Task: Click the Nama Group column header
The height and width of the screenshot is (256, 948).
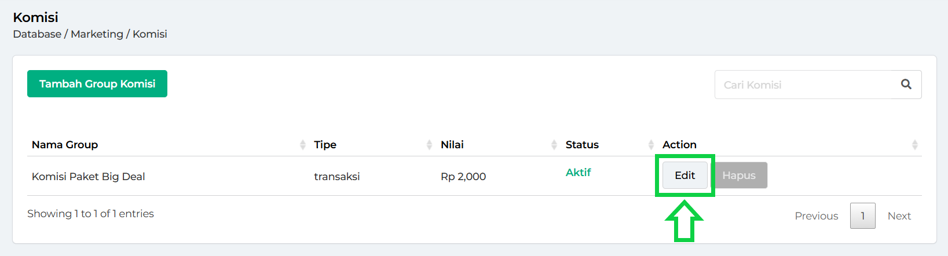Action: [65, 145]
